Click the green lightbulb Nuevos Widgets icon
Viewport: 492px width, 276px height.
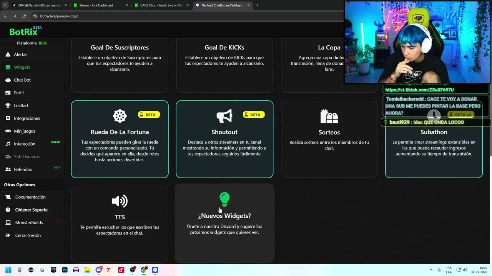click(224, 199)
